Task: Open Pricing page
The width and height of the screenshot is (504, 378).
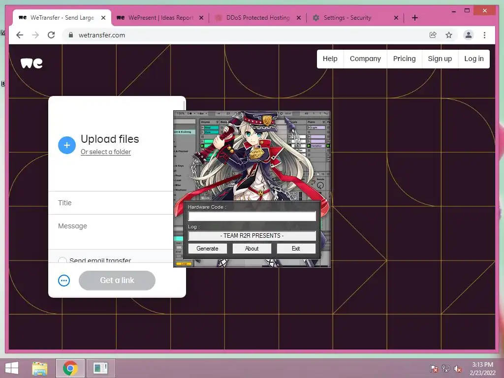Action: click(405, 59)
